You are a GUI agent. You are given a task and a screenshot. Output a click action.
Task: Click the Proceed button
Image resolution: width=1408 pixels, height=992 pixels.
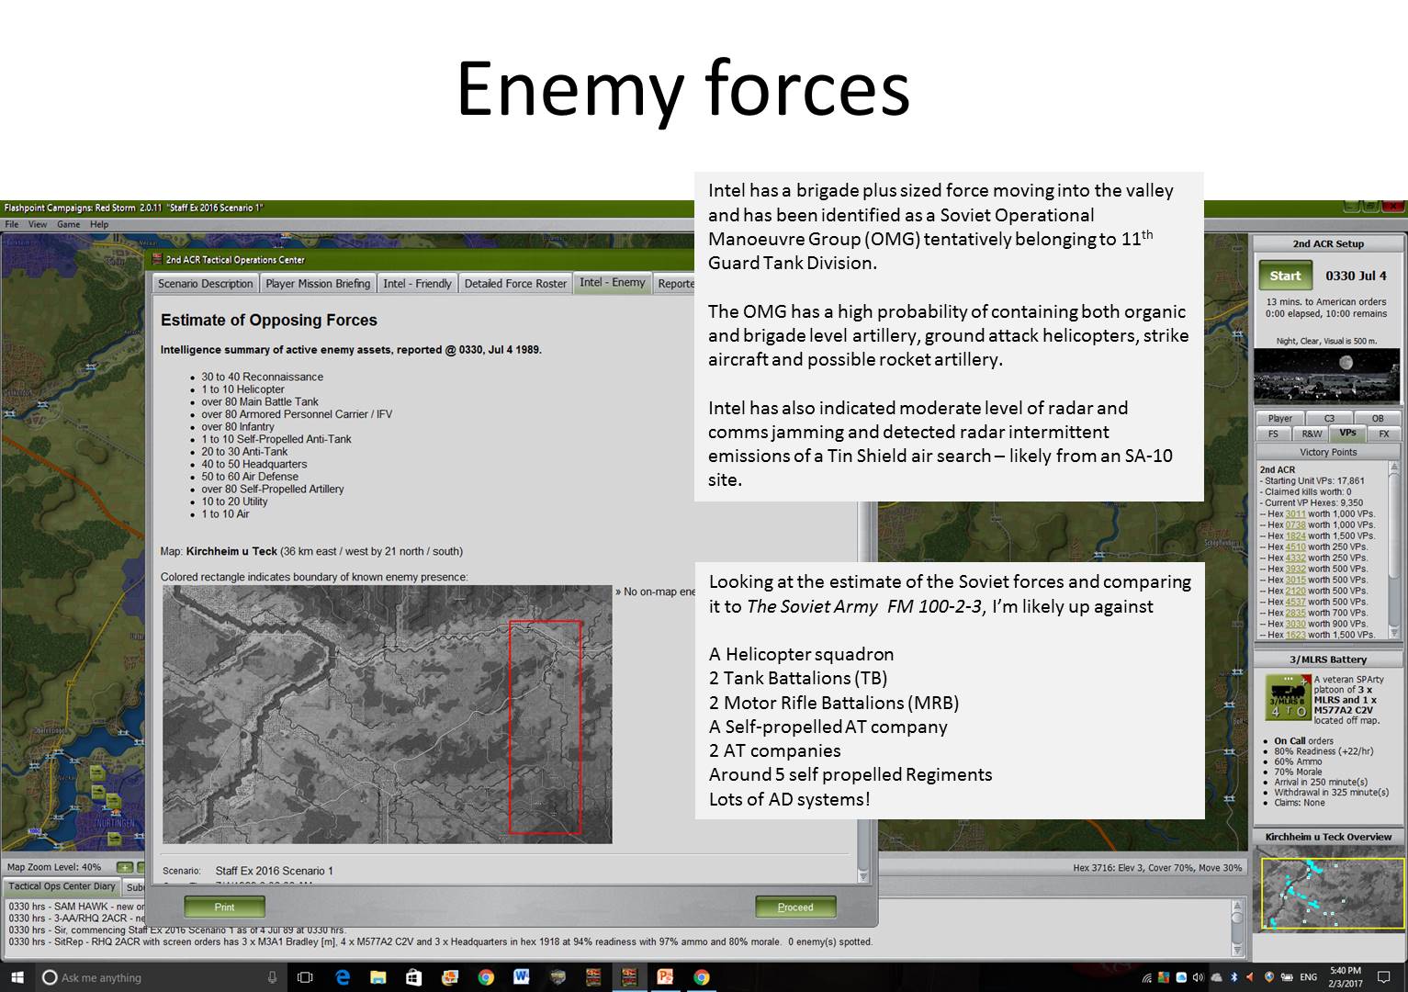click(795, 907)
